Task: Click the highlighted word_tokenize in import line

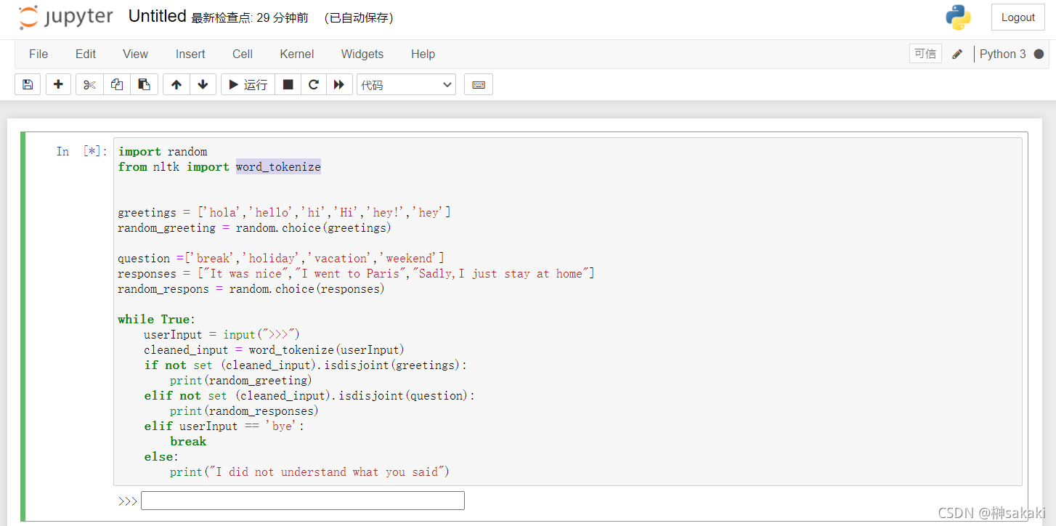Action: tap(278, 167)
